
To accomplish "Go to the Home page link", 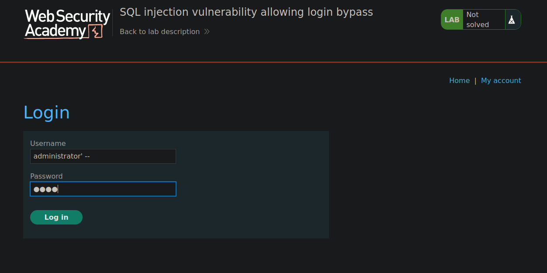I will tap(459, 80).
